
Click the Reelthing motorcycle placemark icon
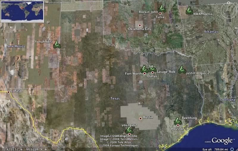point(178,121)
